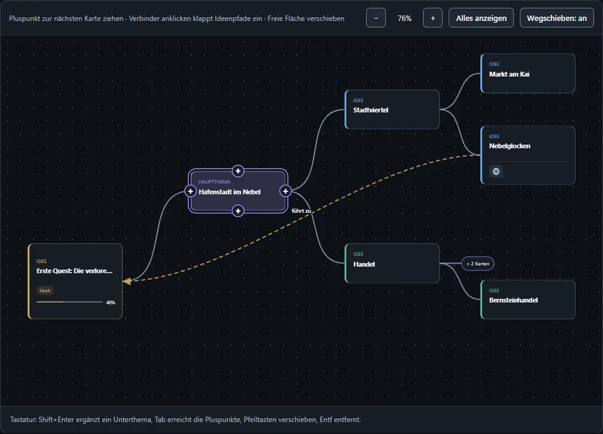This screenshot has height=434, width=603.
Task: Select the Nebelglocken idea card
Action: click(x=528, y=155)
